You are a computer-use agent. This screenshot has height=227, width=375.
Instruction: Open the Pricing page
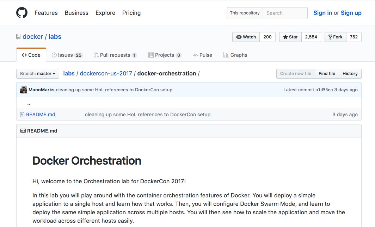coord(131,13)
